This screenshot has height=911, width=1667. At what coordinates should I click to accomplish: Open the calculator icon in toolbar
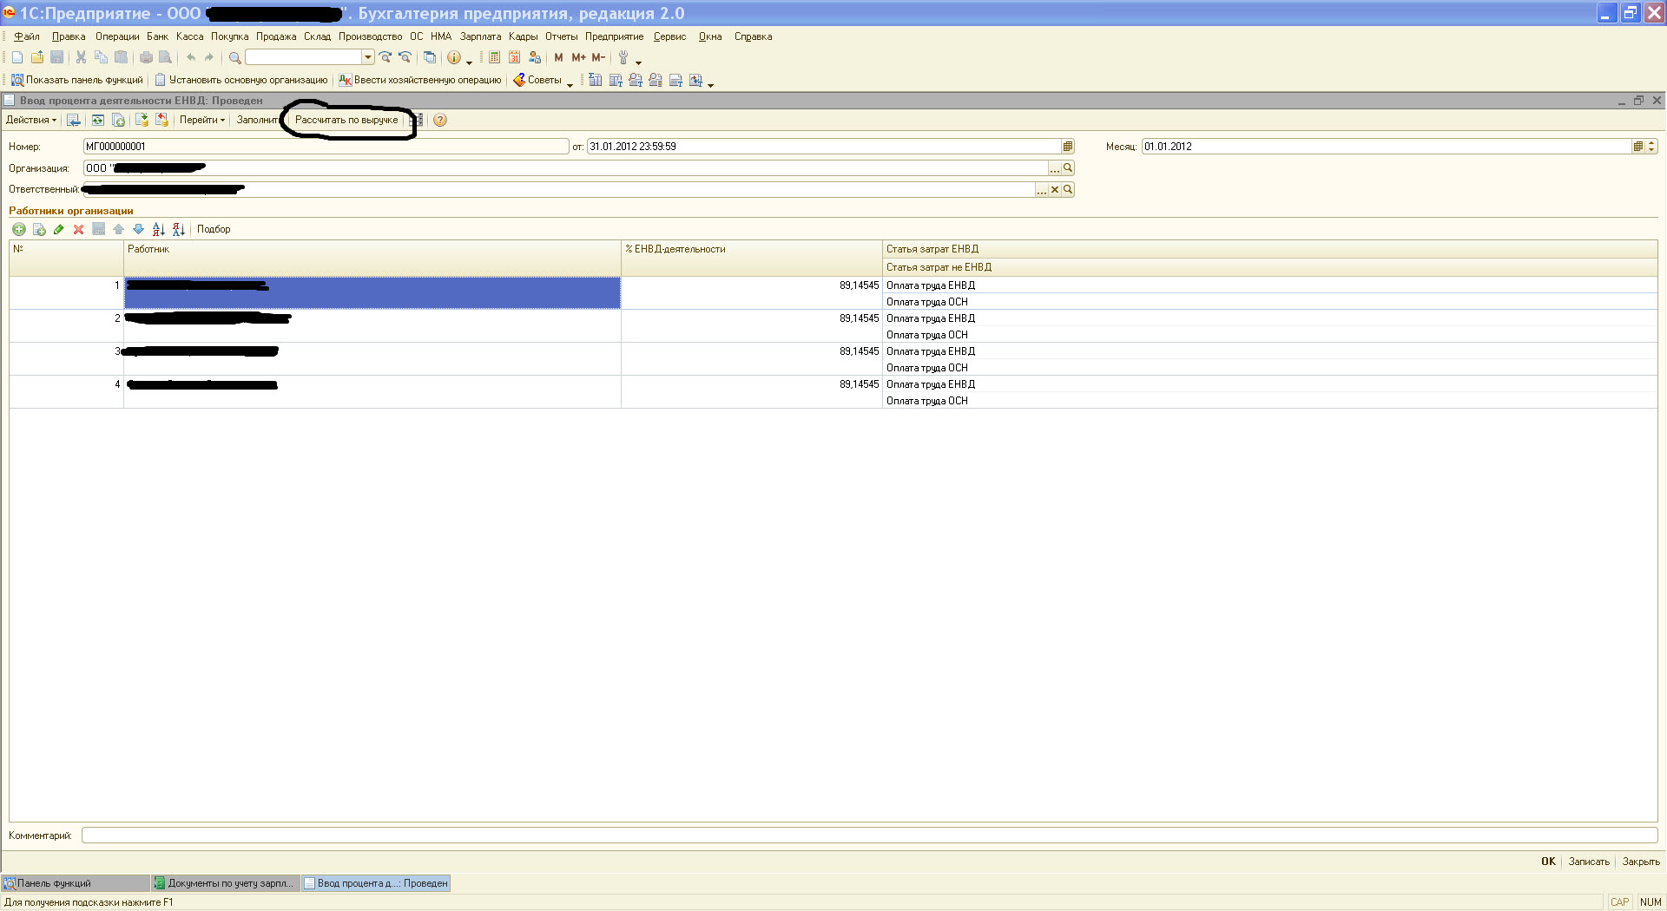(494, 57)
